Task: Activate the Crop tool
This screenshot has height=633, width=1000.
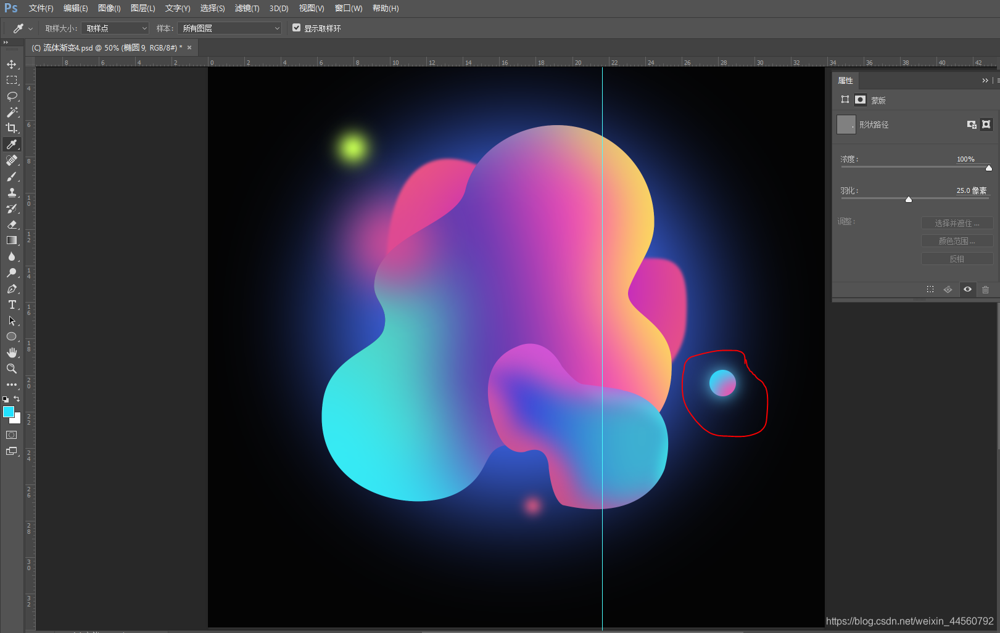Action: 12,128
